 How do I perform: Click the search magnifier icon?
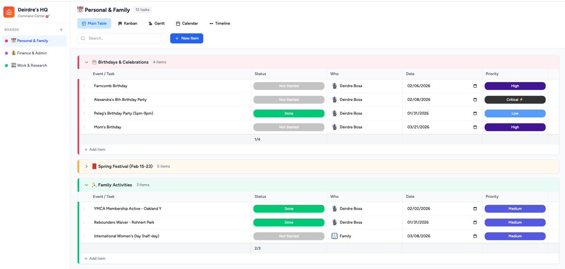tap(83, 38)
